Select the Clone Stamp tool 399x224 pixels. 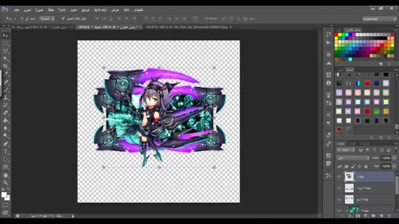pos(6,98)
